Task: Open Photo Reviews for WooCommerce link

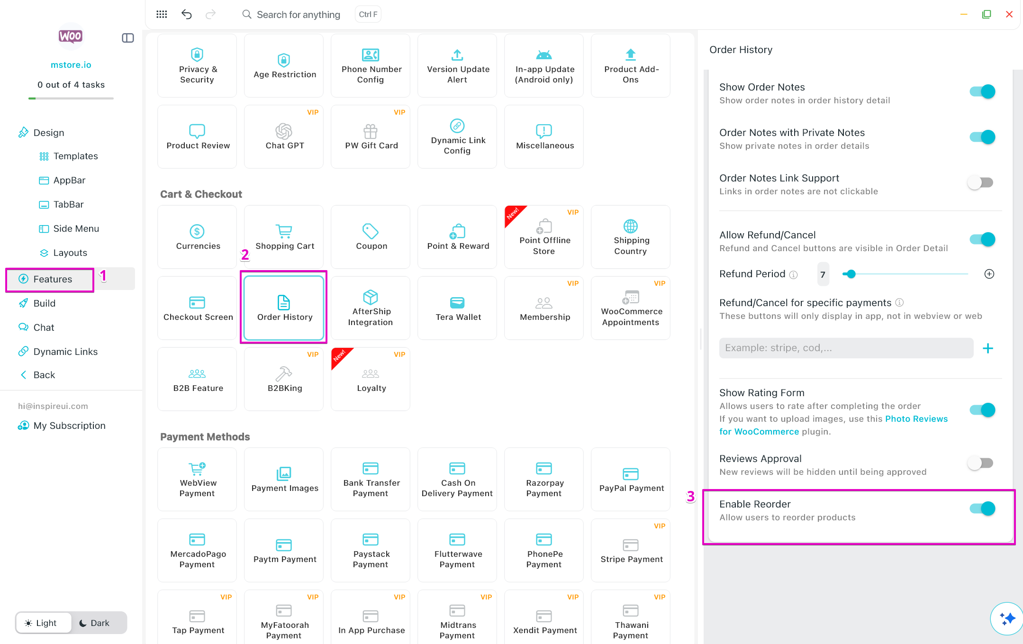Action: coord(916,419)
